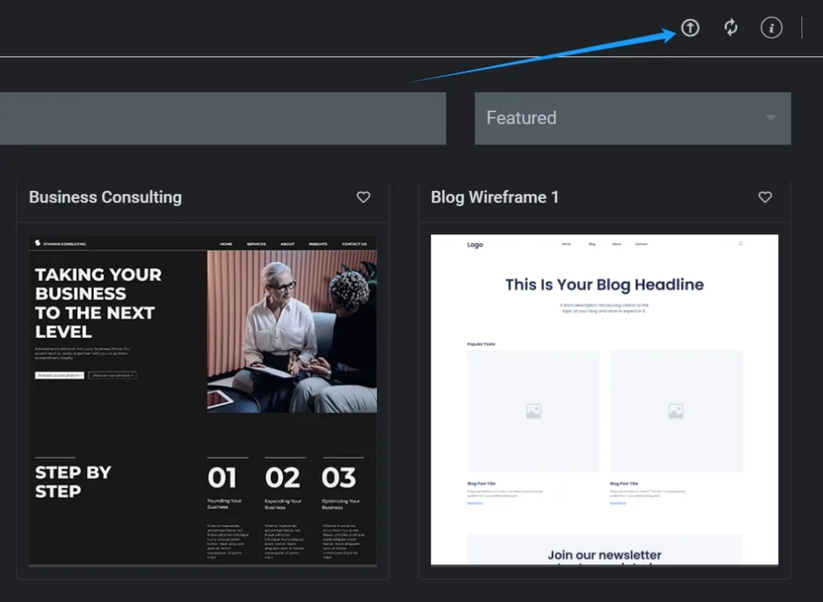Image resolution: width=823 pixels, height=602 pixels.
Task: Favorite the Business Consulting template
Action: (x=363, y=197)
